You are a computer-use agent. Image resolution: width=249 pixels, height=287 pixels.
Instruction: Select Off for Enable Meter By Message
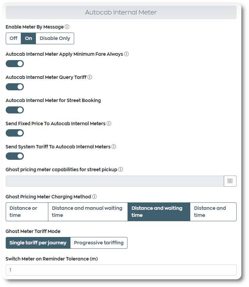point(13,38)
